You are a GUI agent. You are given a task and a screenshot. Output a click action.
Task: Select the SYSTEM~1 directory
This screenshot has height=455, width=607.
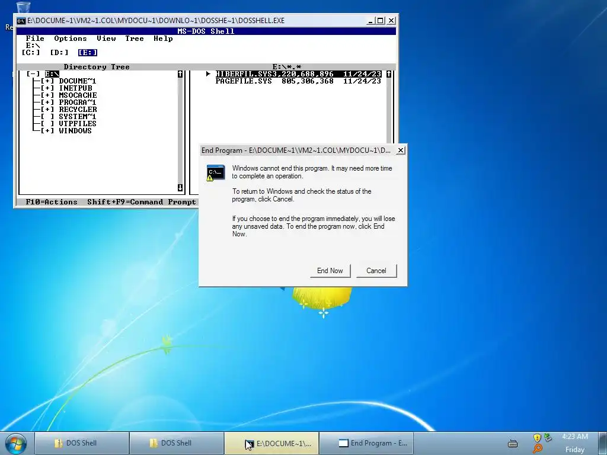coord(78,117)
